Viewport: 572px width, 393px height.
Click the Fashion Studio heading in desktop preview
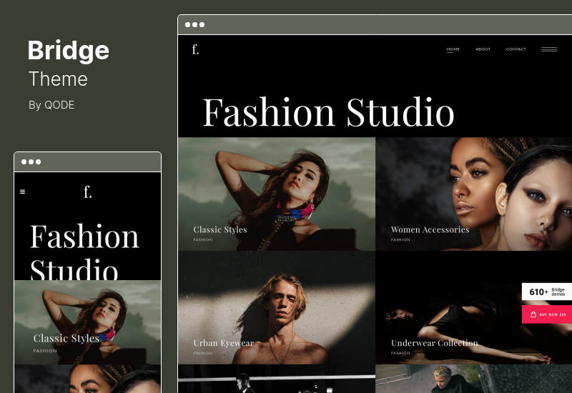click(328, 112)
